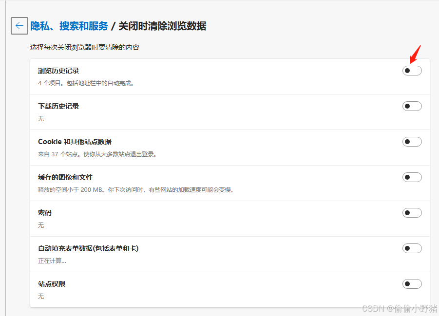The height and width of the screenshot is (316, 439).
Task: Click the 自动填充表单数据(包括表单和卡) title
Action: (88, 248)
